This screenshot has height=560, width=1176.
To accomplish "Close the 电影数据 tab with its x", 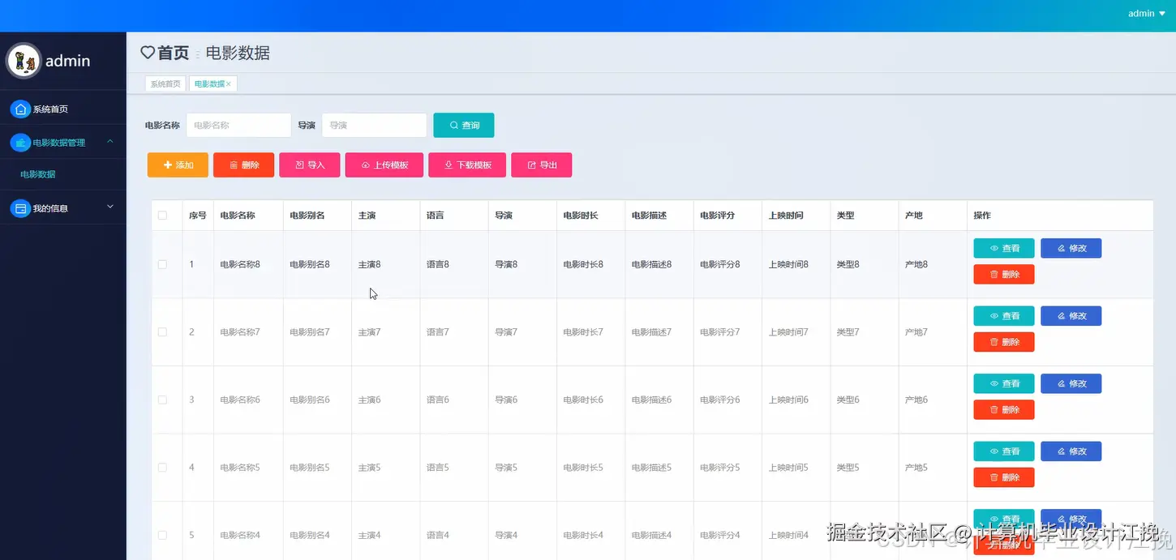I will [x=229, y=84].
